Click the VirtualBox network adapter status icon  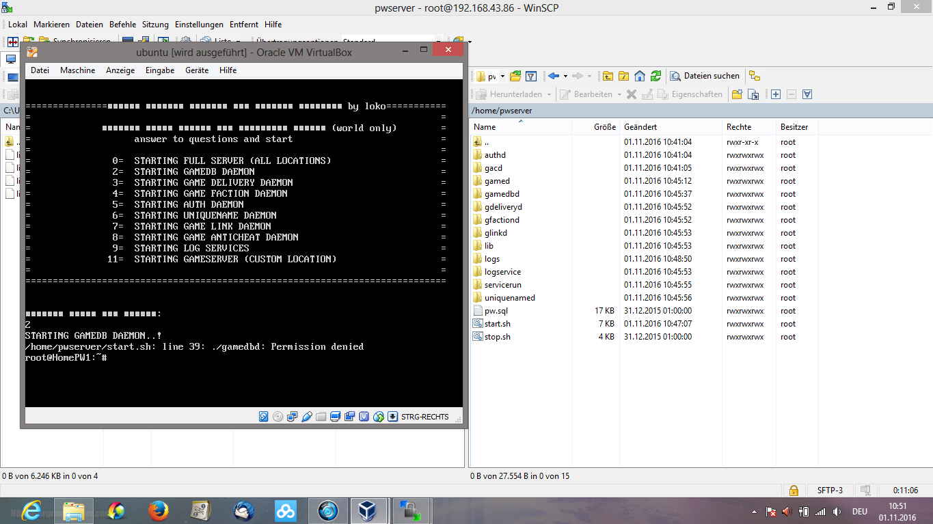[x=292, y=417]
